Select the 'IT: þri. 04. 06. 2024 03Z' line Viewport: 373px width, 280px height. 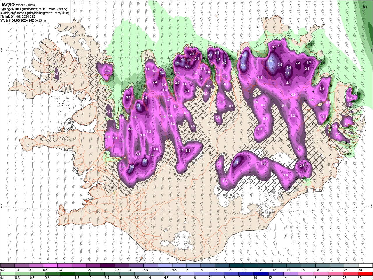[x=17, y=17]
